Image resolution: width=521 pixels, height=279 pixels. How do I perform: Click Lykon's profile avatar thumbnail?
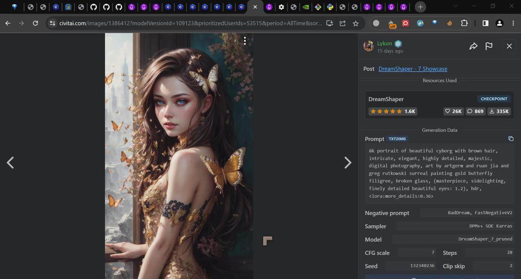tap(368, 46)
